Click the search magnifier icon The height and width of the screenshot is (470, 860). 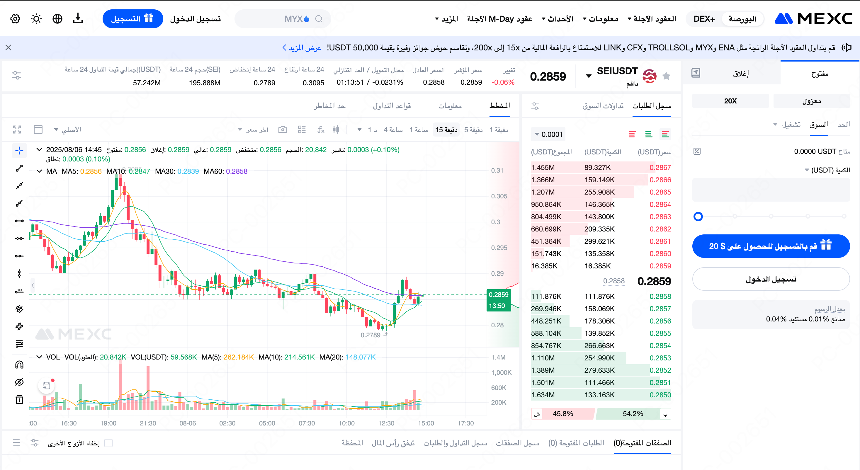319,19
